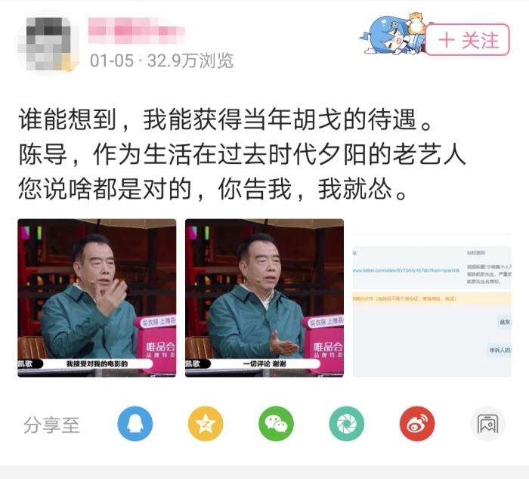Image resolution: width=529 pixels, height=479 pixels.
Task: Tap the 分享至 label
Action: point(51,425)
